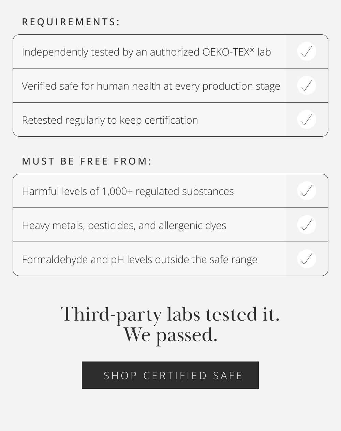Click the OEKO-TEX® brand name

tap(228, 52)
